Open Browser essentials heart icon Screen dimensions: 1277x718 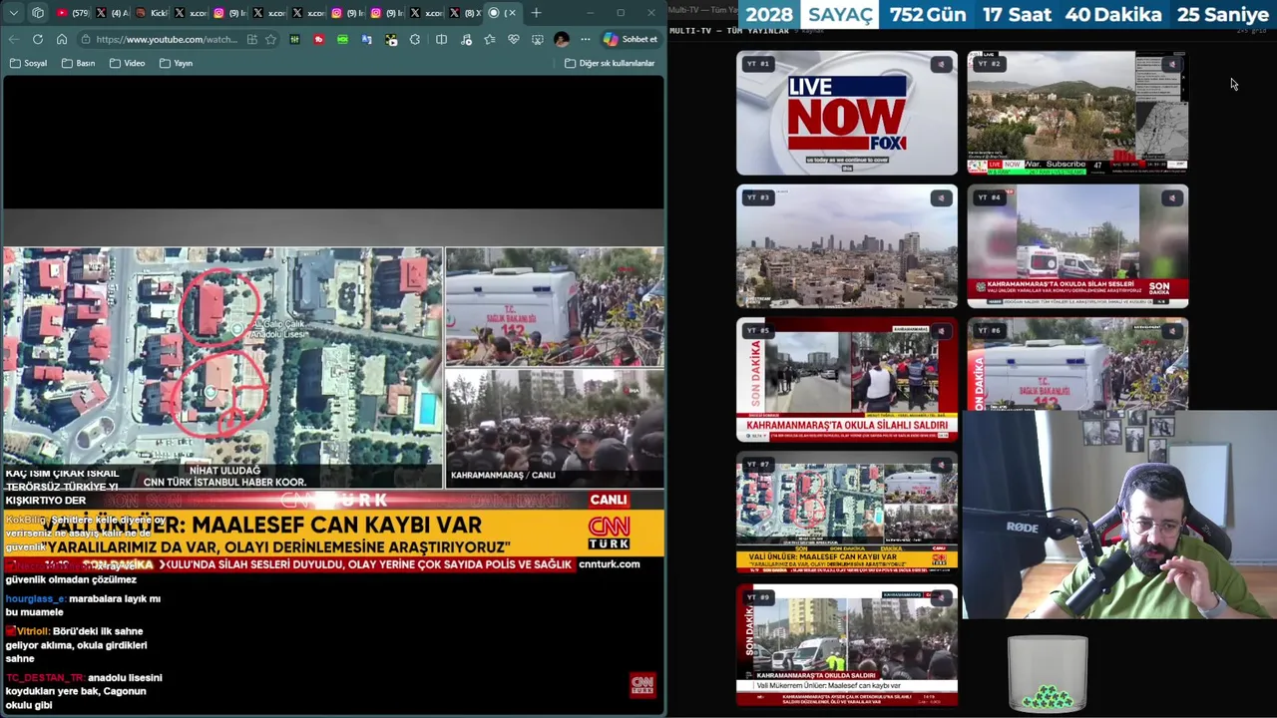(x=513, y=39)
